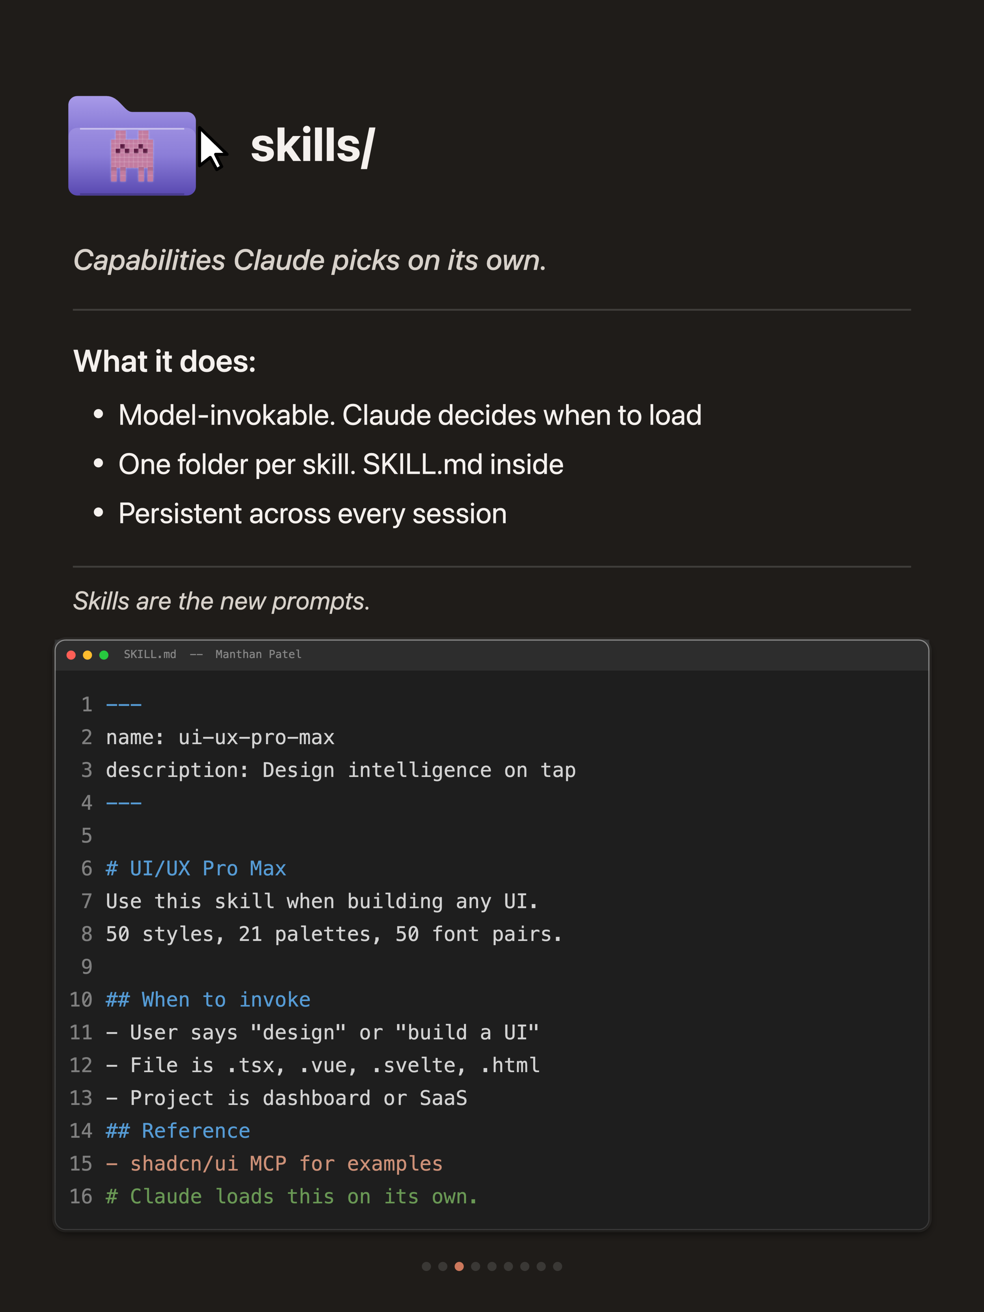Click the description line in the frontmatter
The image size is (984, 1312).
tap(341, 770)
